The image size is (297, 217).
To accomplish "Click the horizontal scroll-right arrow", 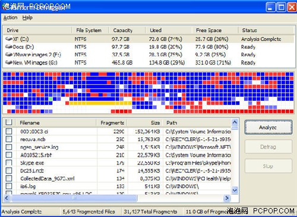I will point(227,198).
